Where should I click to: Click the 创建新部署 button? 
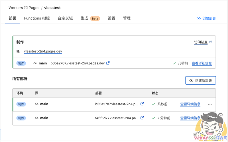click(200, 80)
